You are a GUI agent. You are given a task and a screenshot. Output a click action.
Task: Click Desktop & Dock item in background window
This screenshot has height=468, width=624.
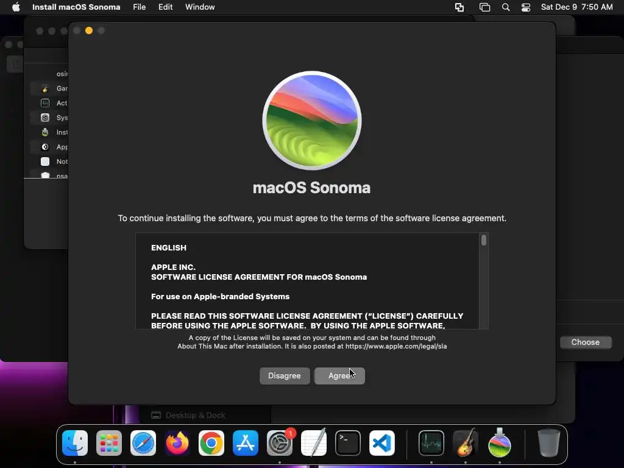pos(188,415)
